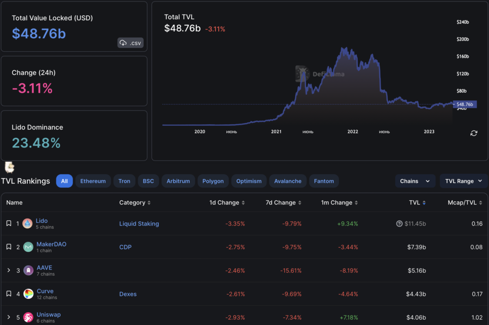This screenshot has height=325, width=489.
Task: Select the Ethereum chain filter tab
Action: click(93, 181)
